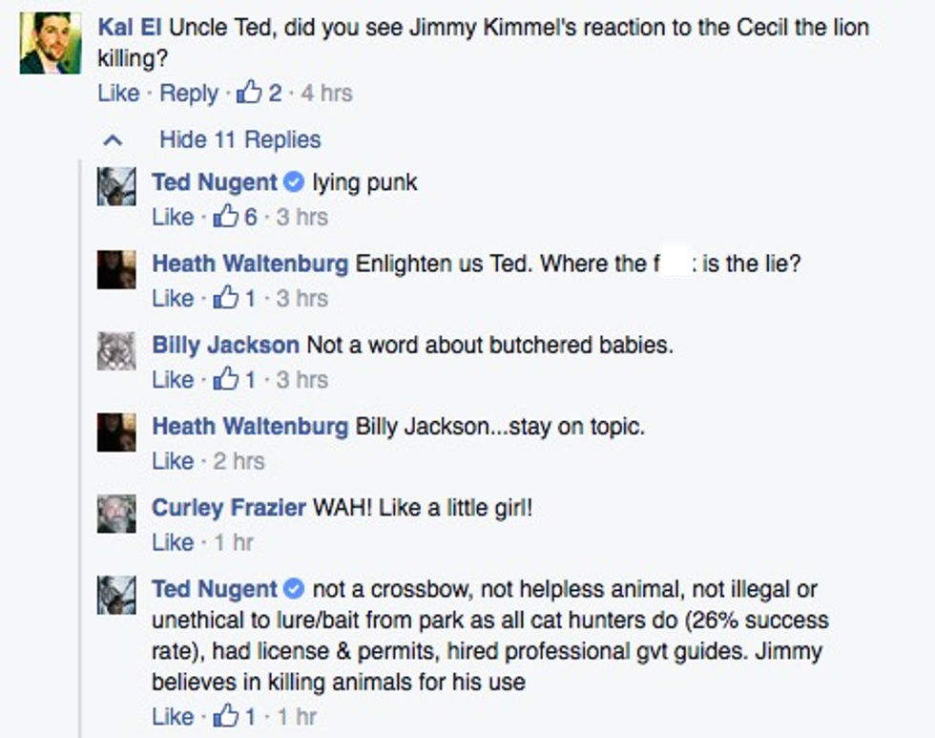Click the thumbs-up icon on Kal El's comment
Image resolution: width=935 pixels, height=738 pixels.
coord(248,92)
